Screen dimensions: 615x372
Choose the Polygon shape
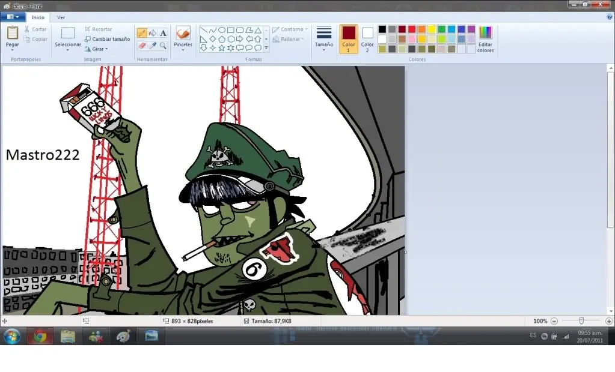point(249,30)
